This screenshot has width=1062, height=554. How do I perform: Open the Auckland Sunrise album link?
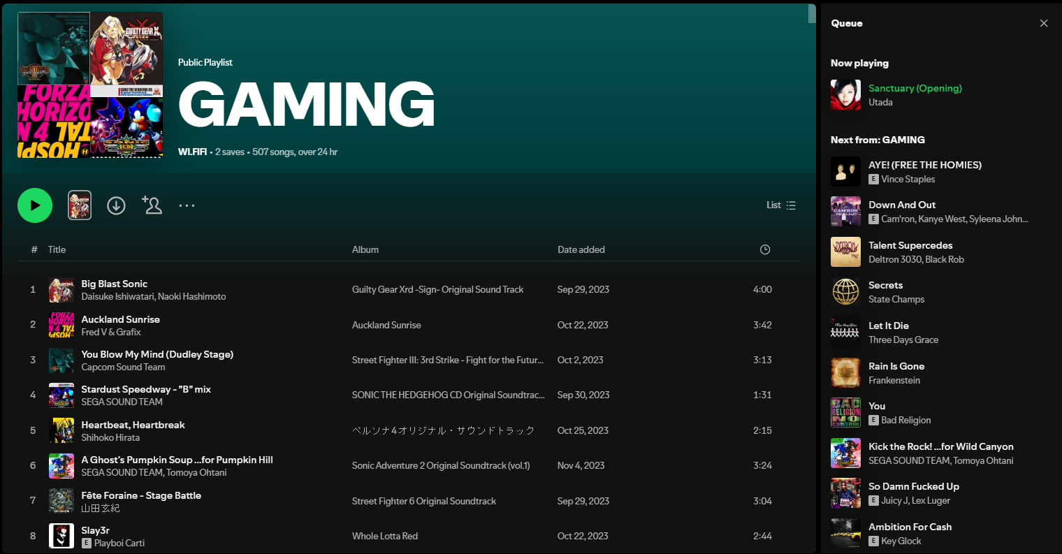point(386,325)
